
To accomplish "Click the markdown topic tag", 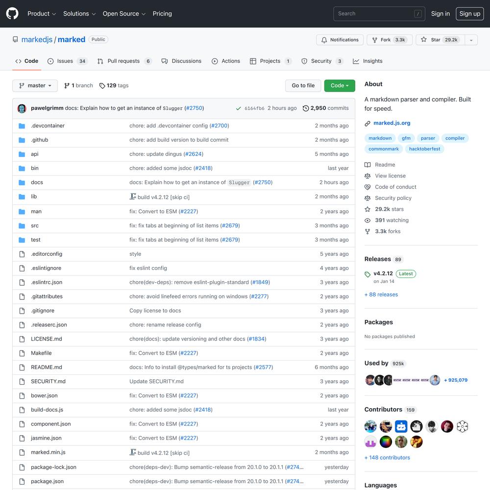I will [x=380, y=138].
